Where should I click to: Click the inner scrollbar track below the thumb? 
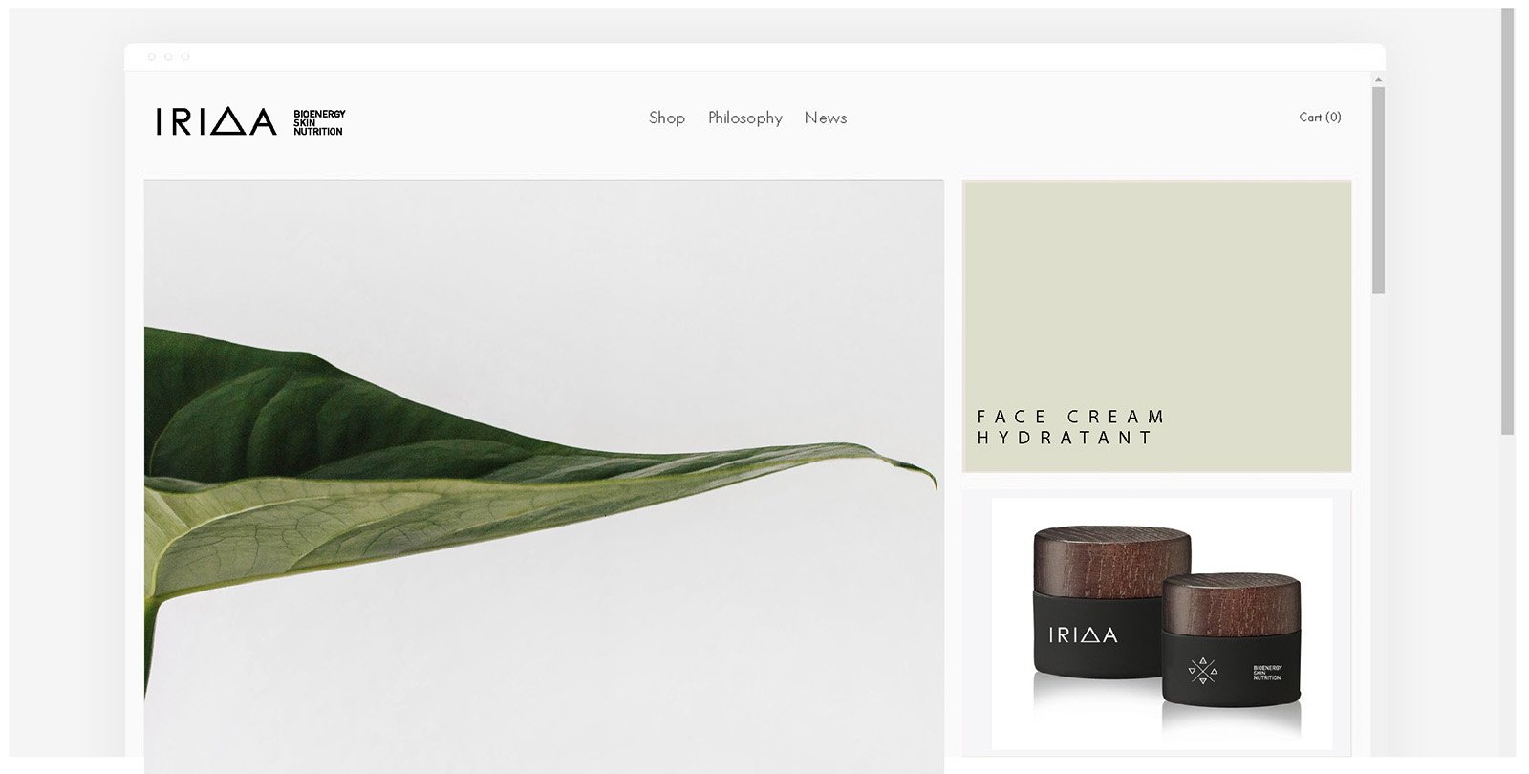coord(1378,526)
